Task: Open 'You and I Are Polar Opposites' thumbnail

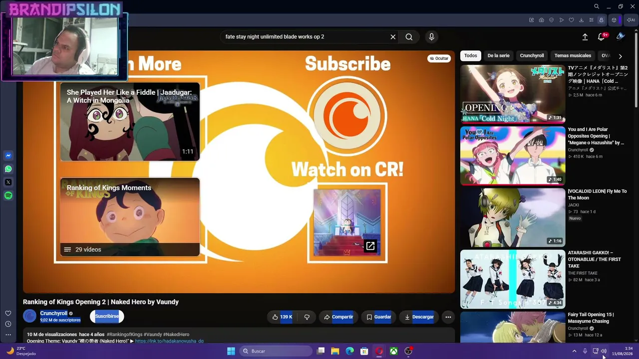Action: pos(513,156)
